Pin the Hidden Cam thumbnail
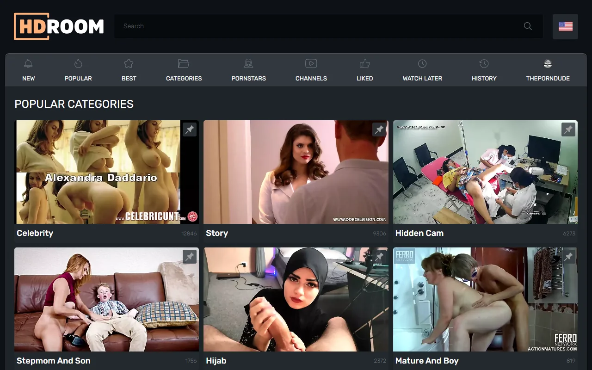This screenshot has height=370, width=592. point(568,129)
